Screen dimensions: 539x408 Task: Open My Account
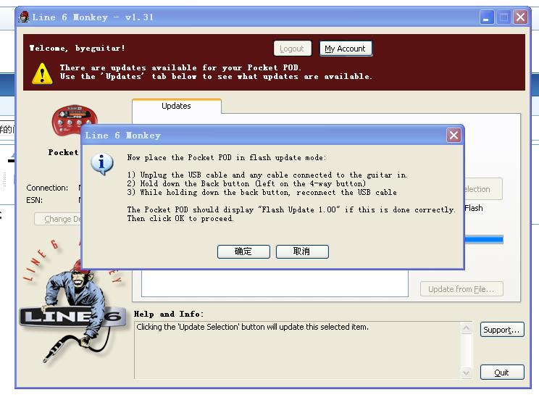pos(346,49)
